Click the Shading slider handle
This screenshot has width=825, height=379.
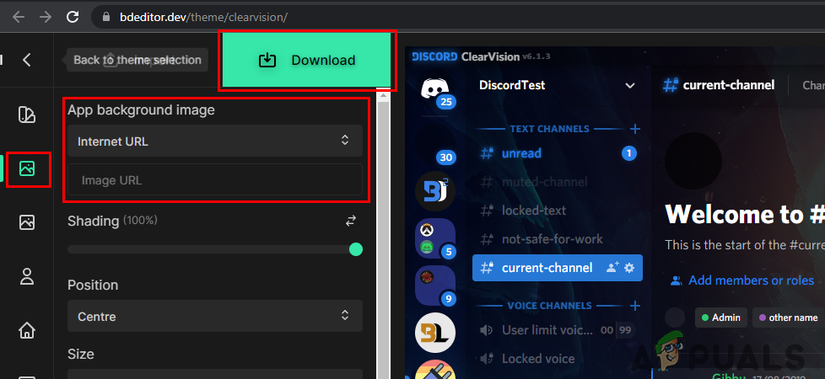[356, 249]
